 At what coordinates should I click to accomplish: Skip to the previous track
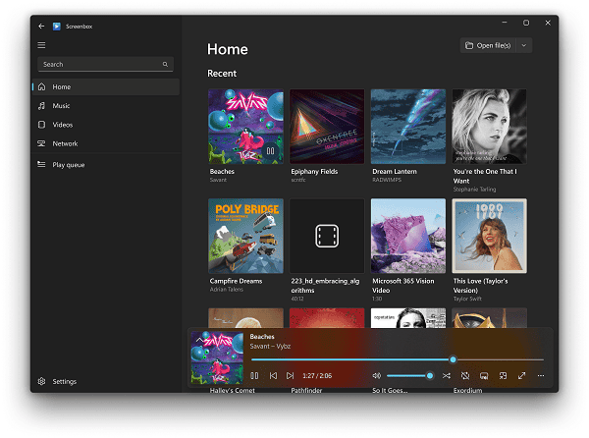coord(273,376)
